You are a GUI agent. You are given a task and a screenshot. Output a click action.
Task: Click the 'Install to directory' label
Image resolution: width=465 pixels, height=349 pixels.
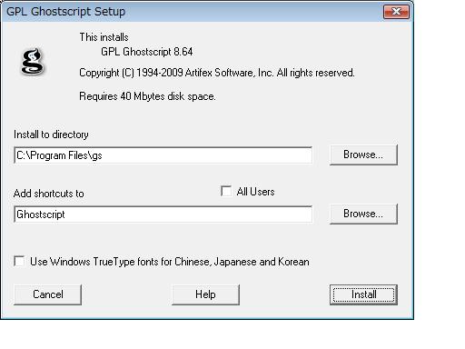click(x=51, y=135)
